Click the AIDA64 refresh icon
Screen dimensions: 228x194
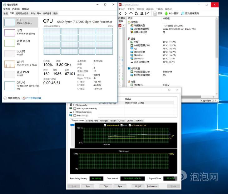click(x=136, y=13)
